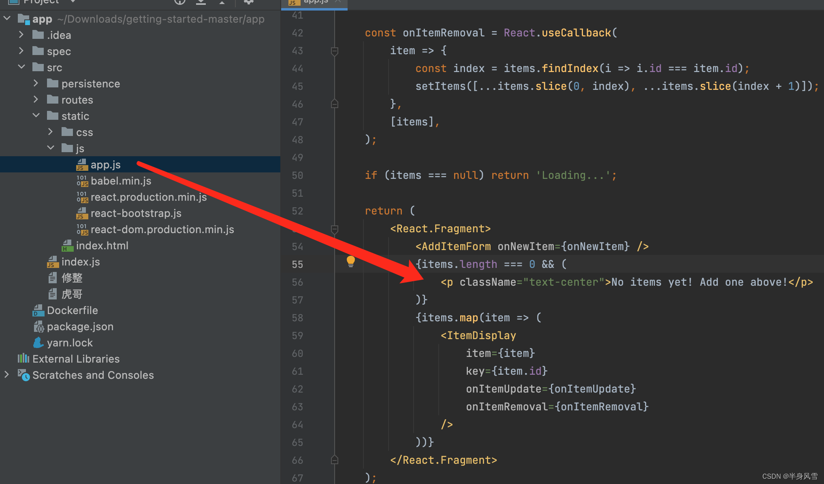
Task: Click Scratches and Consoles icon
Action: [23, 375]
